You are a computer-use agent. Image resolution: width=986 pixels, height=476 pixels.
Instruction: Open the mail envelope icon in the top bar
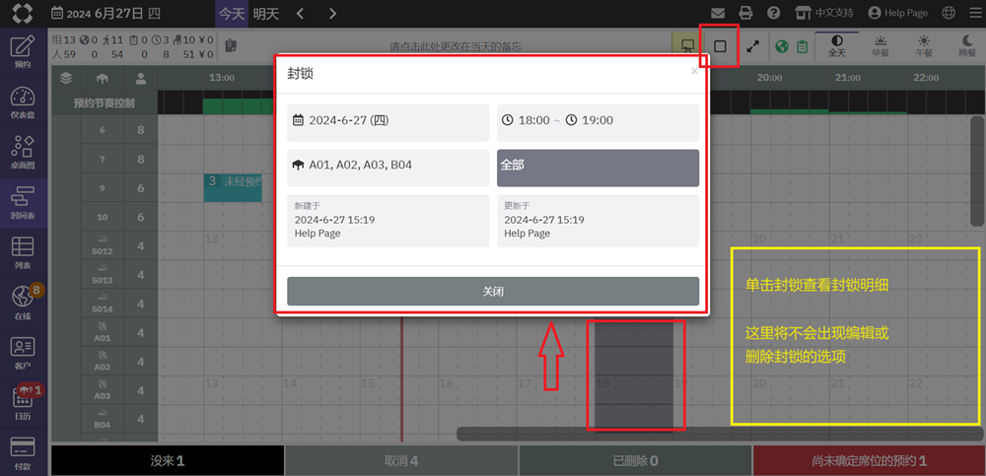(718, 13)
